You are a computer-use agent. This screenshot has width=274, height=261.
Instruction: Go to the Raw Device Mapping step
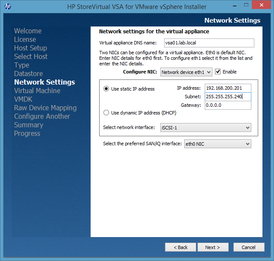(45, 108)
